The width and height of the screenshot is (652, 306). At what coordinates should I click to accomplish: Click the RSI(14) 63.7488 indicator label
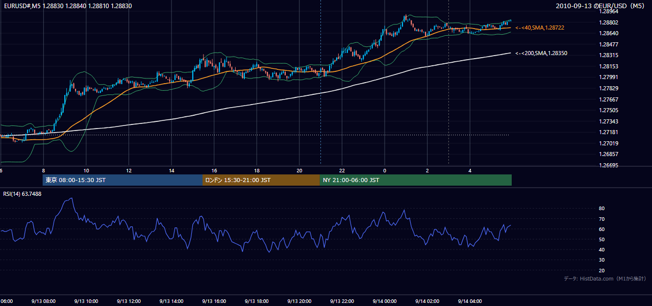(22, 194)
